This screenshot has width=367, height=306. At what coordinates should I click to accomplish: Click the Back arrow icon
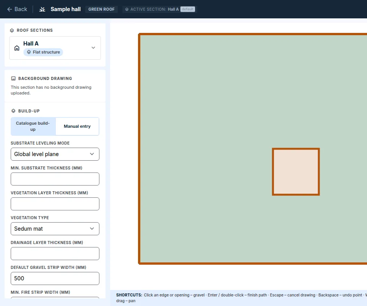[x=10, y=9]
